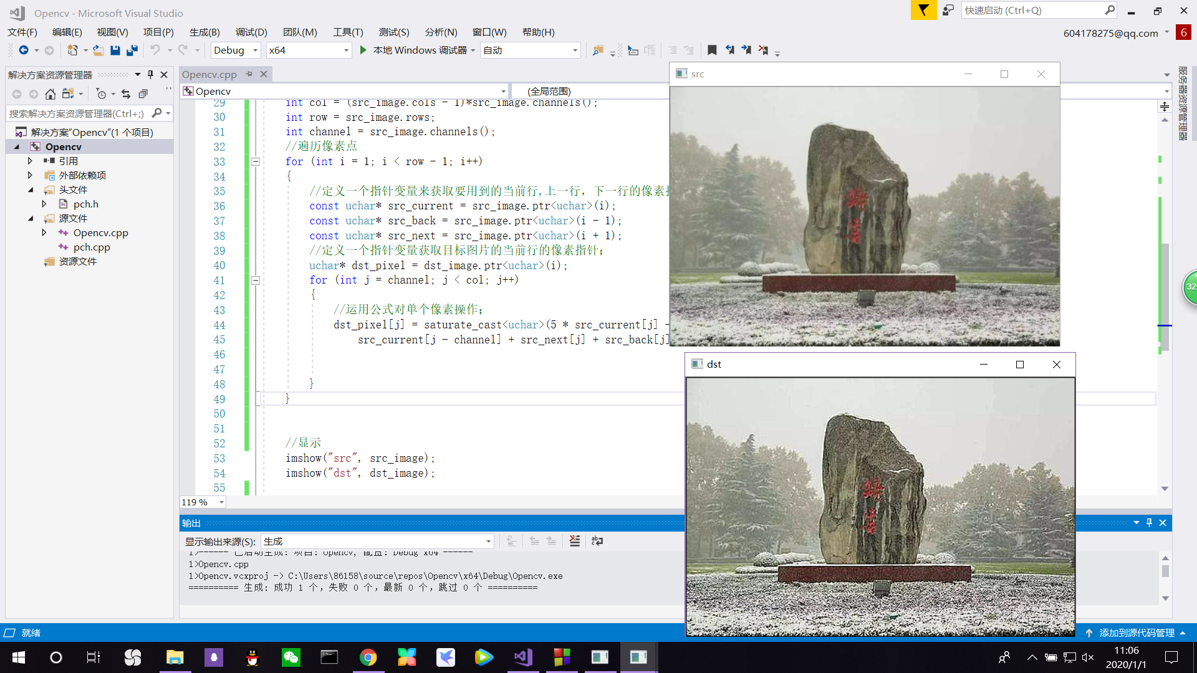Click Find in Files toolbar icon
Viewport: 1197px width, 673px height.
tap(597, 50)
